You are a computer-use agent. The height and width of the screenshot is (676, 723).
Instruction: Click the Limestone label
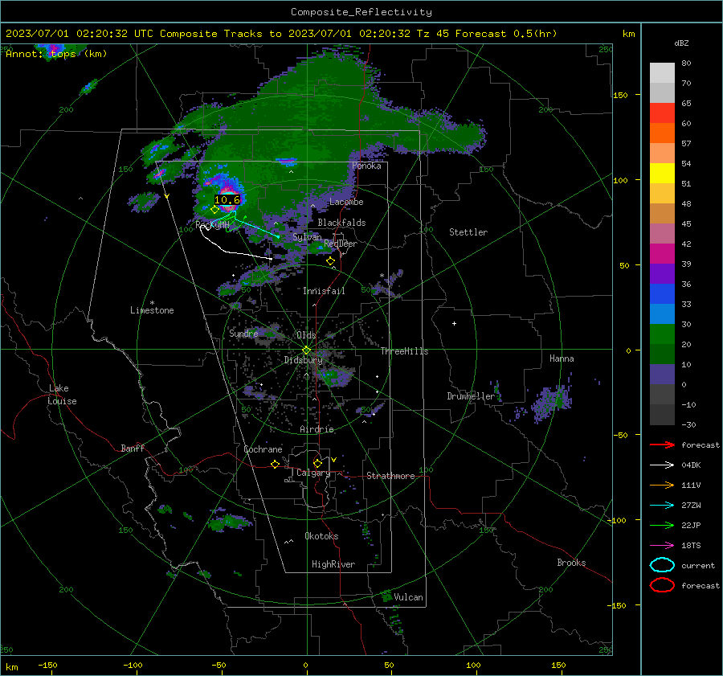(x=152, y=310)
